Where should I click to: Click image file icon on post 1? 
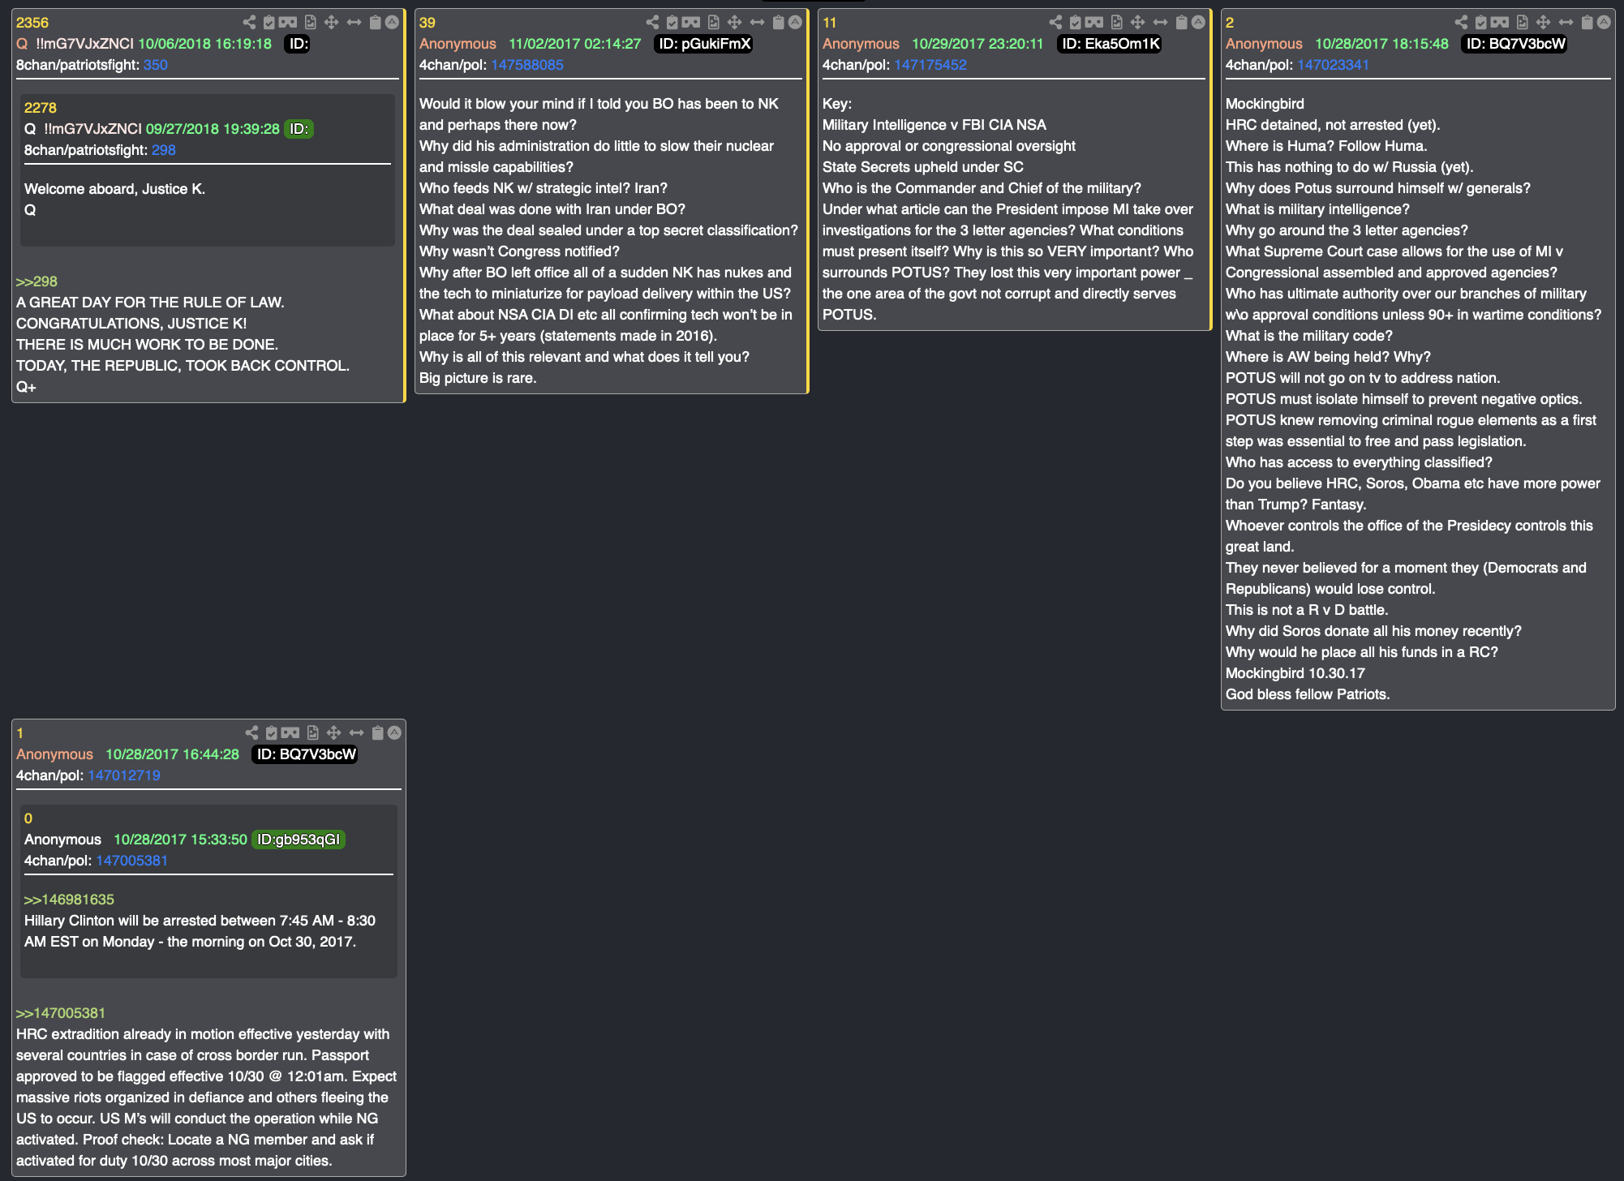click(x=312, y=732)
